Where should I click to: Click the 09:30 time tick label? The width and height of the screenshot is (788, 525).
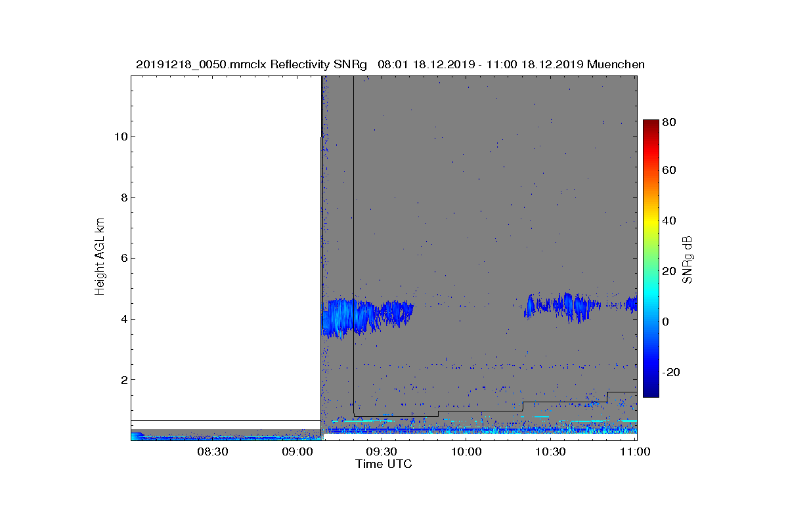pyautogui.click(x=382, y=452)
